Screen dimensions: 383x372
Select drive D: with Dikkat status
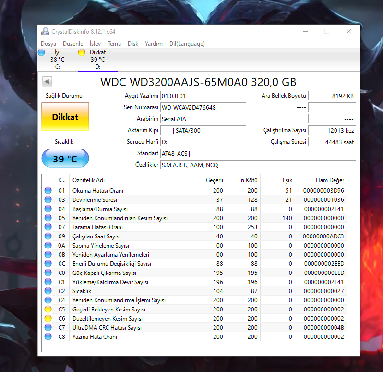[x=98, y=60]
